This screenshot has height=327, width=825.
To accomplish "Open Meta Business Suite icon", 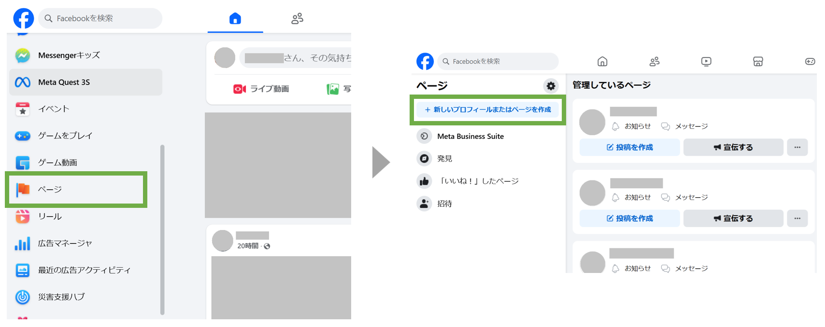I will click(x=424, y=136).
